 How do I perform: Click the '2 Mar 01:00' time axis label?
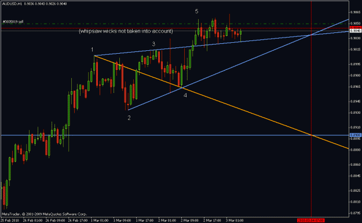(x=167, y=221)
